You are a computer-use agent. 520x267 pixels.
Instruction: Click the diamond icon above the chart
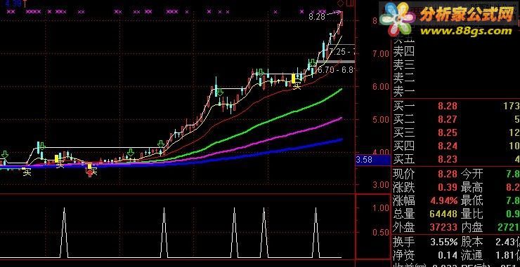click(x=340, y=4)
